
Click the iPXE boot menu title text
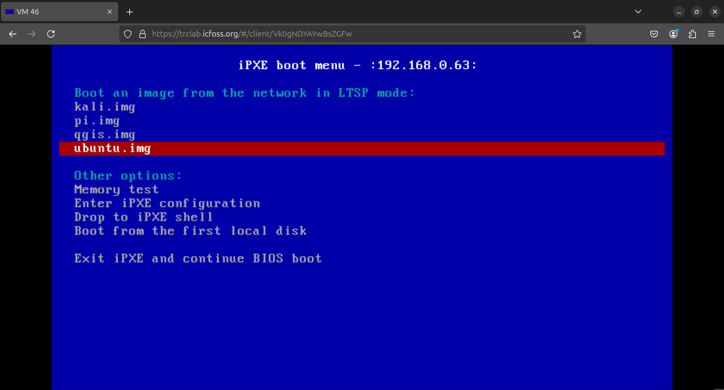pos(358,65)
